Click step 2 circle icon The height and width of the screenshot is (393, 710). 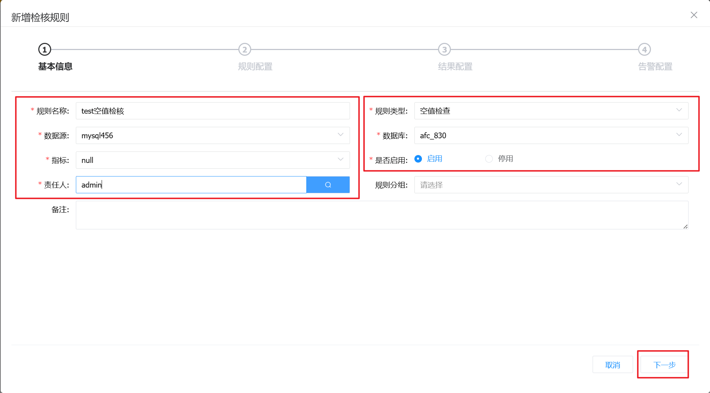coord(245,50)
